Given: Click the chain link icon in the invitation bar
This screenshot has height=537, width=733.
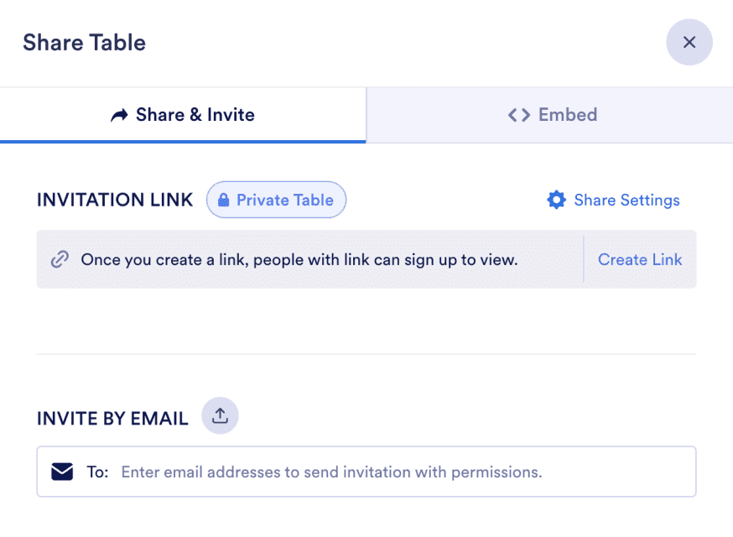Looking at the screenshot, I should pyautogui.click(x=60, y=259).
